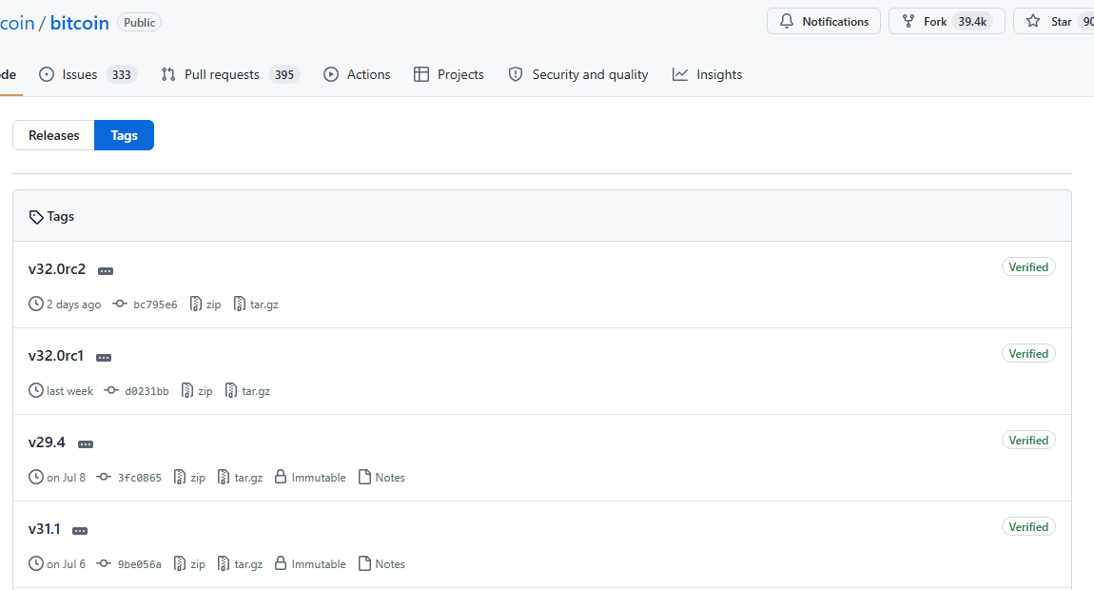Open the Projects tab
Image resolution: width=1094 pixels, height=590 pixels.
tap(449, 75)
